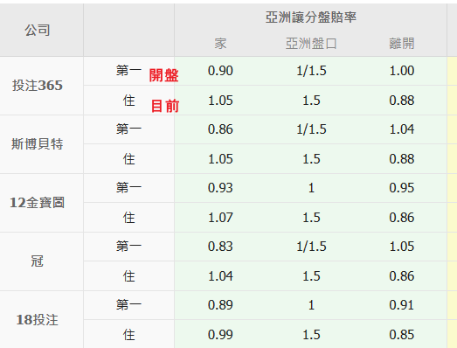Click the 住 label in 冠 row
This screenshot has height=348, width=457.
[x=128, y=276]
